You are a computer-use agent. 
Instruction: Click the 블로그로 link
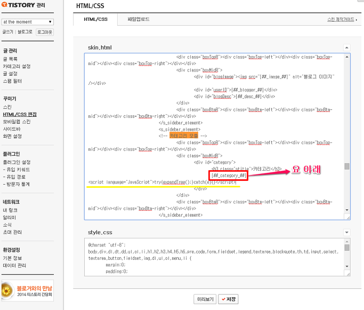(25, 32)
